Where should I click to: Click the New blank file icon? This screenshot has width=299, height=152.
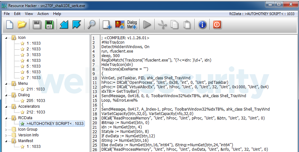pos(9,25)
